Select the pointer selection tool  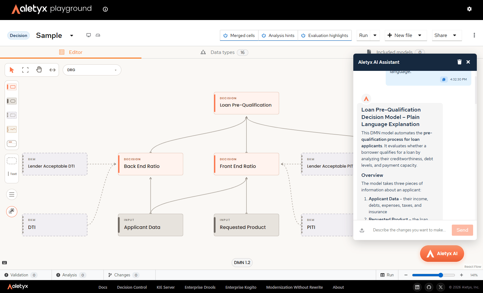[x=12, y=70]
